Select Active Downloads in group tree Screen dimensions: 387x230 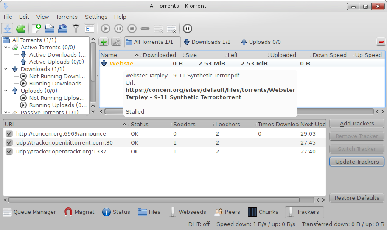tap(53, 54)
